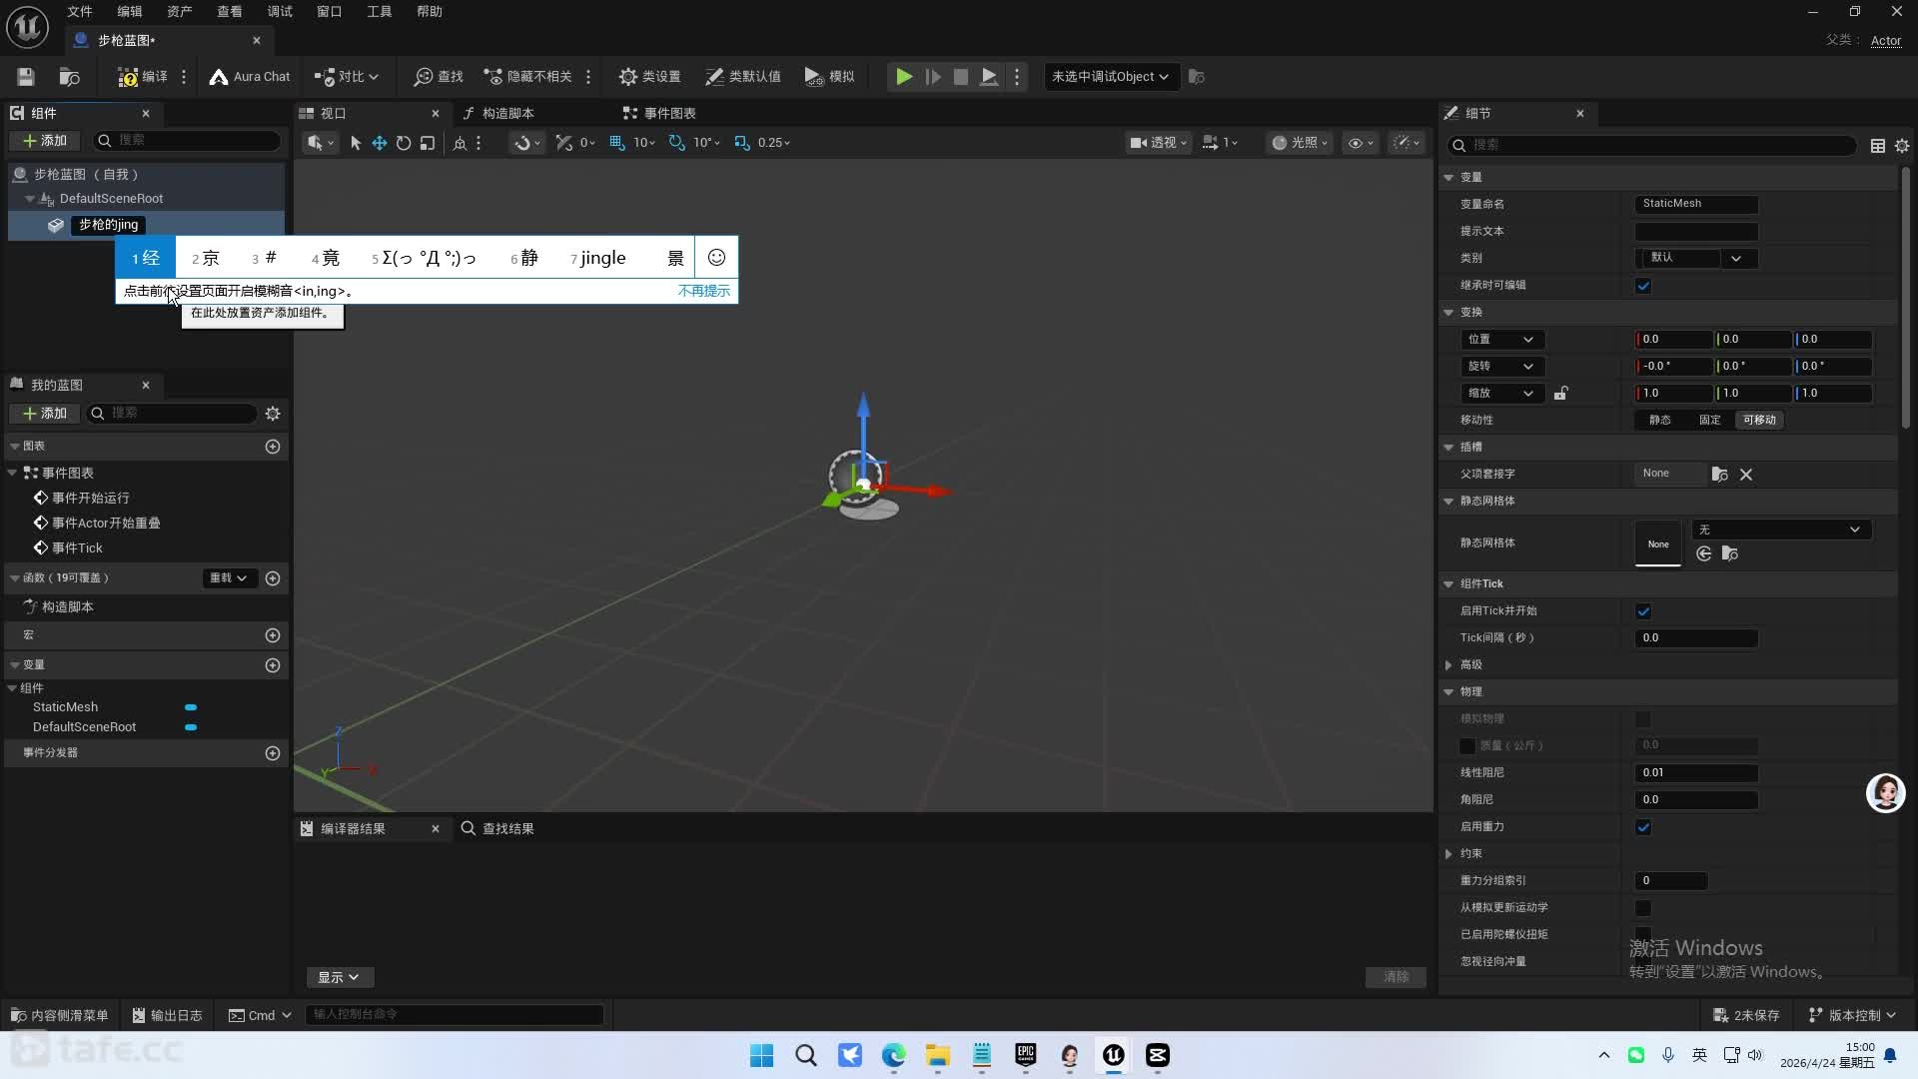Set mobility to 固定 stationary
The image size is (1918, 1079).
(1710, 421)
